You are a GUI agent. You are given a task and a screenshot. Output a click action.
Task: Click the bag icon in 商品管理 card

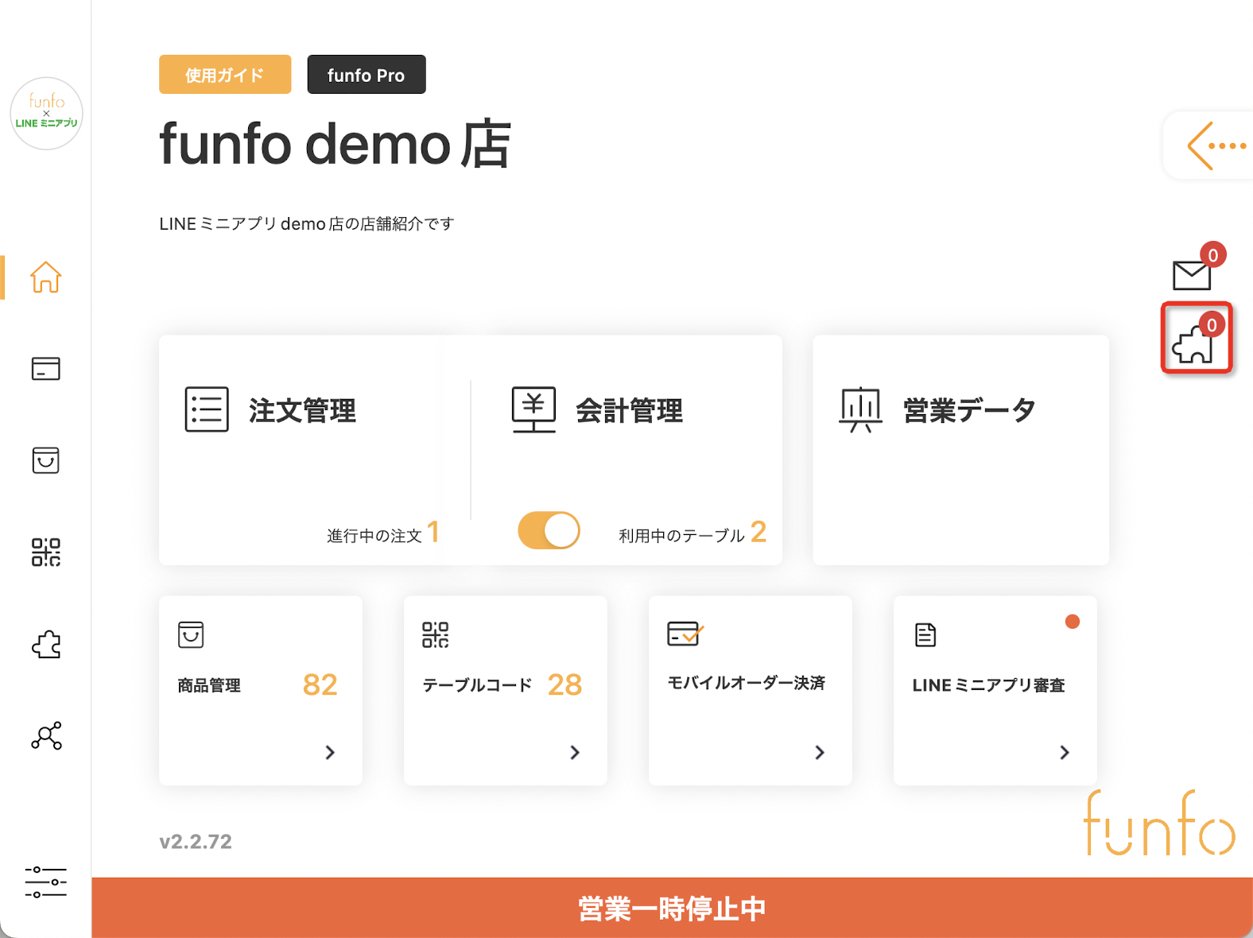pyautogui.click(x=191, y=634)
